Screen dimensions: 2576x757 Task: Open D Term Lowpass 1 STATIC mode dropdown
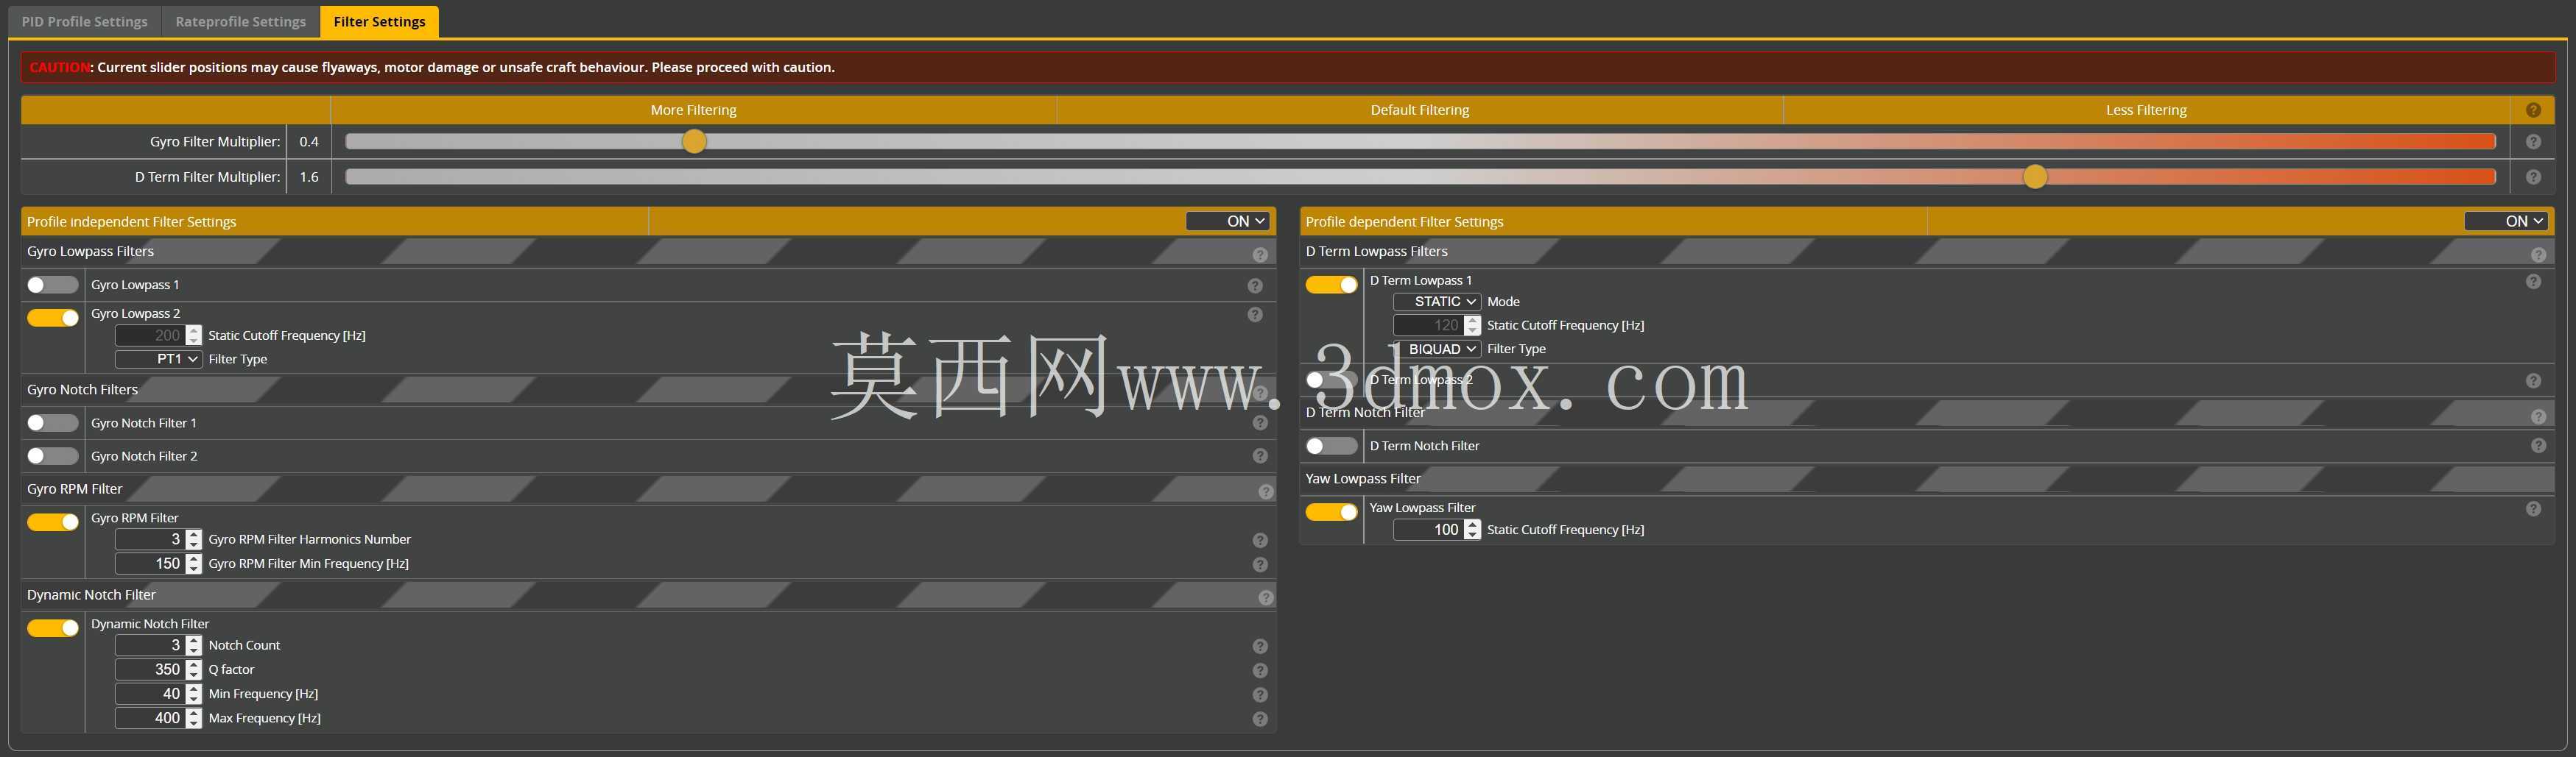coord(1437,302)
